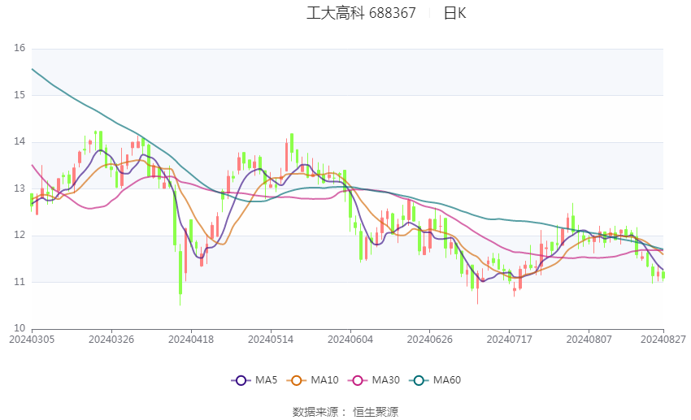
Task: Toggle the MA5 legend series
Action: [x=254, y=380]
